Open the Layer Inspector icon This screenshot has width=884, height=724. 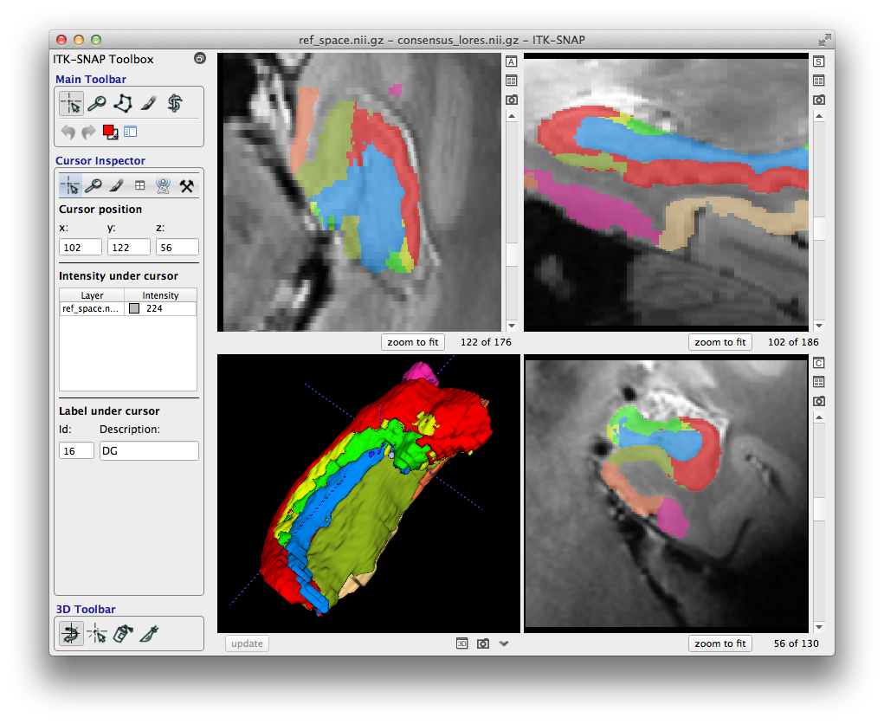coord(131,132)
